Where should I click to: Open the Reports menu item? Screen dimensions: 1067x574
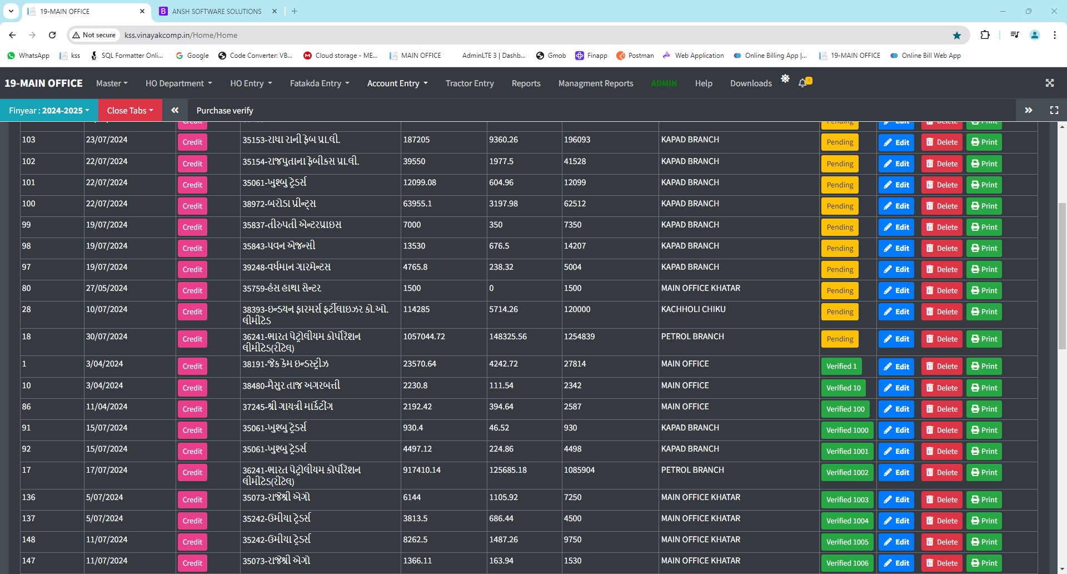526,83
